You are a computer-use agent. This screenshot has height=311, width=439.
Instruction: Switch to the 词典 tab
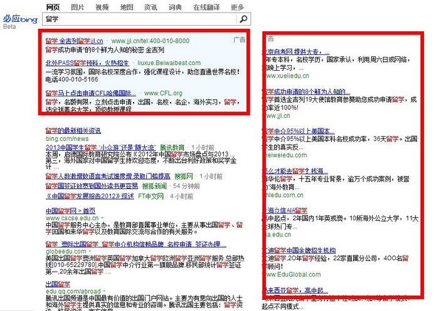(x=175, y=8)
